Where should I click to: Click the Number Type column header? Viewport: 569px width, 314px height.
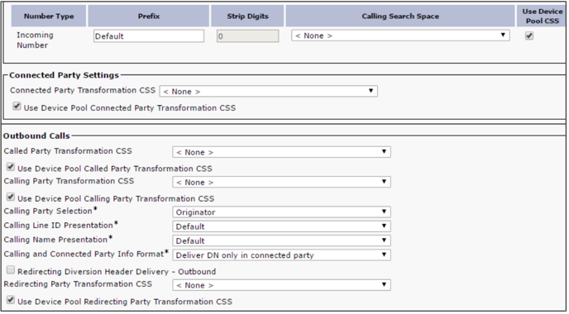tap(49, 16)
